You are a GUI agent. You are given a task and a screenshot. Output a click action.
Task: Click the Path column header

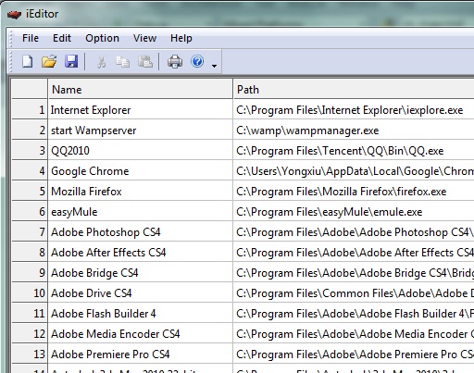(x=354, y=90)
